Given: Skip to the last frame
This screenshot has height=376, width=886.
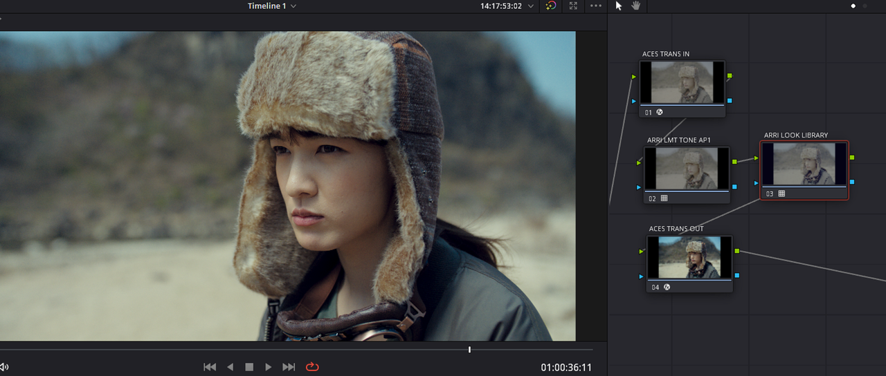Looking at the screenshot, I should pyautogui.click(x=289, y=367).
